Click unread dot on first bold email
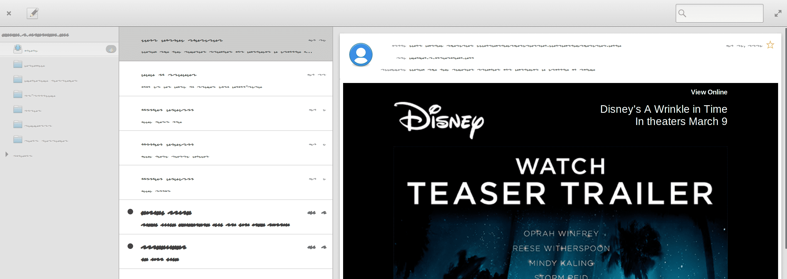Screen dimensions: 787x279 click(x=130, y=211)
